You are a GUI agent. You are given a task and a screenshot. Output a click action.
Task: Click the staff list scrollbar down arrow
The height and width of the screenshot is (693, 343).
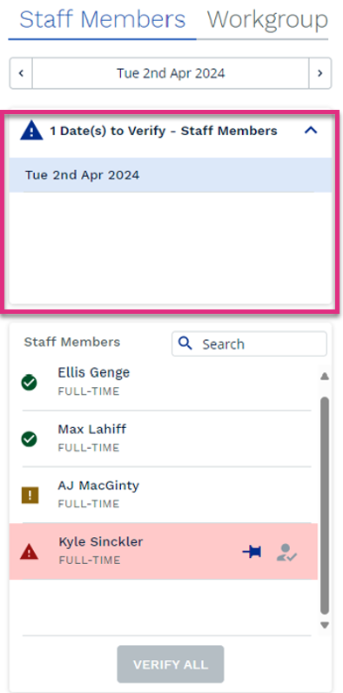pyautogui.click(x=325, y=625)
